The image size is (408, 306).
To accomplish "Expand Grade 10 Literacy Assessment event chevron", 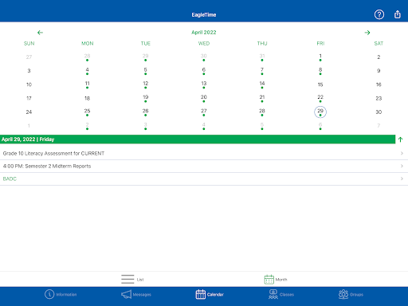I will [402, 153].
